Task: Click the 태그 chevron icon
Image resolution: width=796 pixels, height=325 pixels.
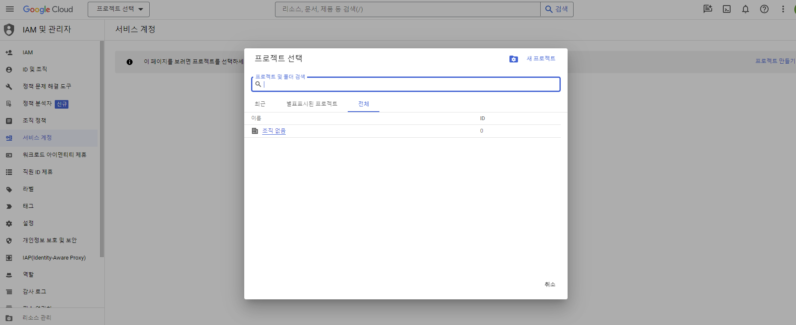Action: pos(9,207)
